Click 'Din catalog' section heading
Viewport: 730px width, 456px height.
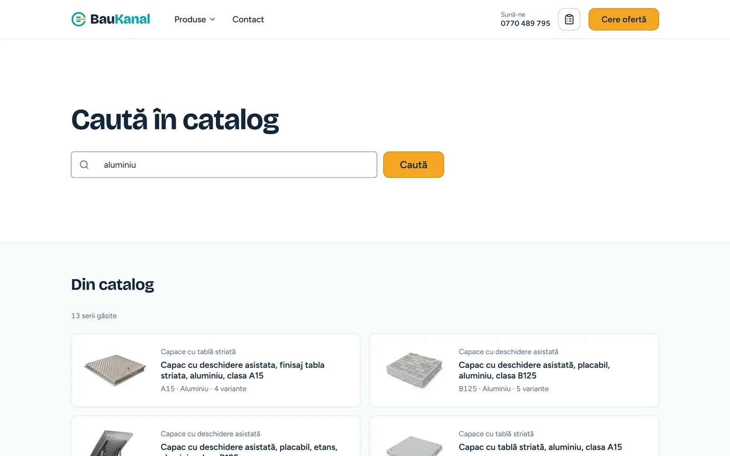point(113,285)
